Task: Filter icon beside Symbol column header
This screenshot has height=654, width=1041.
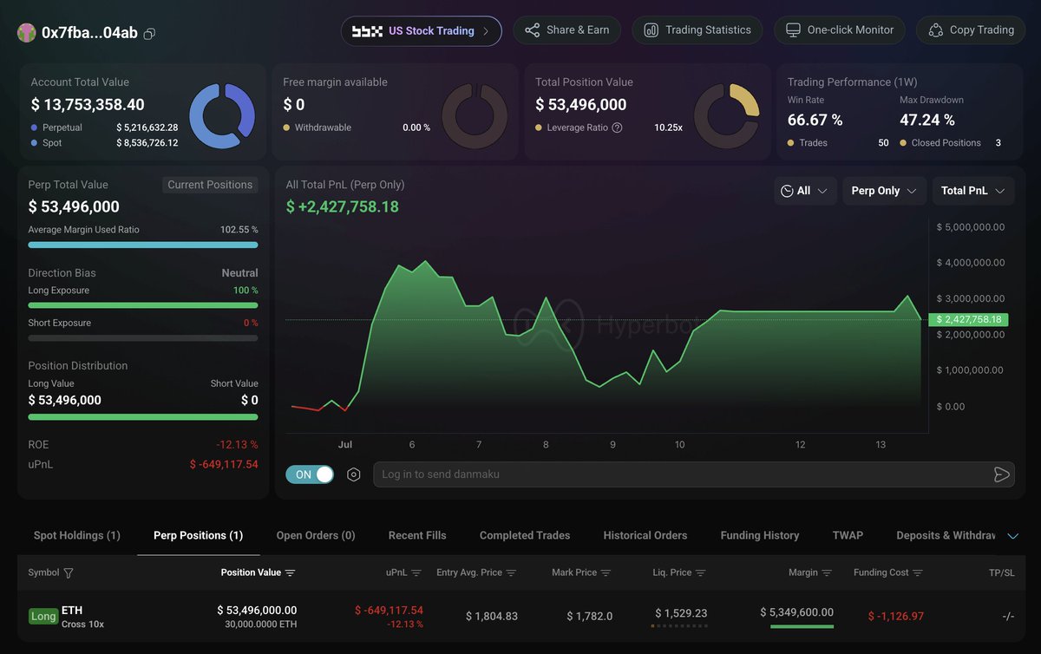Action: [x=69, y=573]
